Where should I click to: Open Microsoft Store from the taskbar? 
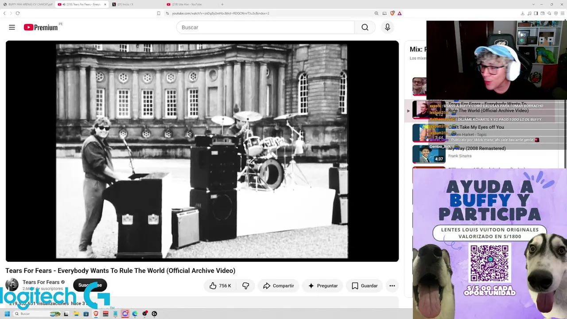86,314
